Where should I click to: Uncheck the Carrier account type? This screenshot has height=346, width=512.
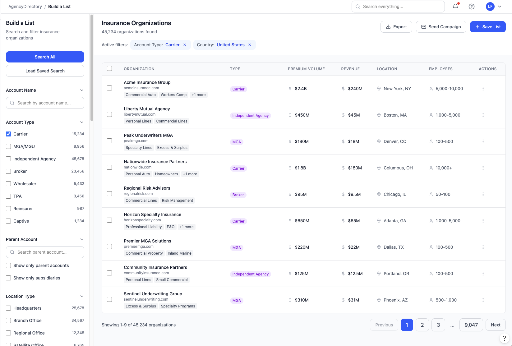[x=8, y=134]
